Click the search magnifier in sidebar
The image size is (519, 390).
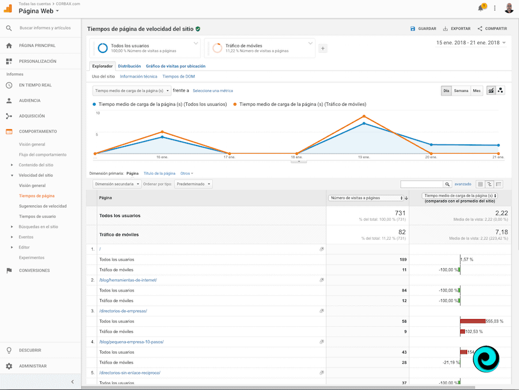(x=9, y=28)
